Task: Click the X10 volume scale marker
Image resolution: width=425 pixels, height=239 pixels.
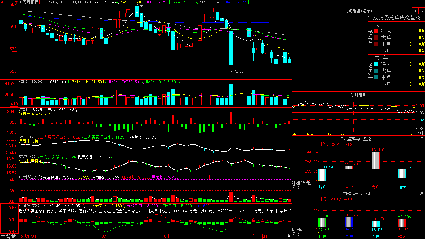Action: [x=14, y=104]
